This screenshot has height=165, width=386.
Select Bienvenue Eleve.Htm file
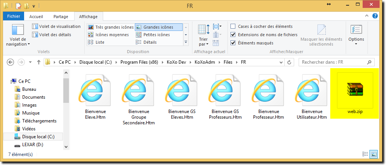pos(95,96)
